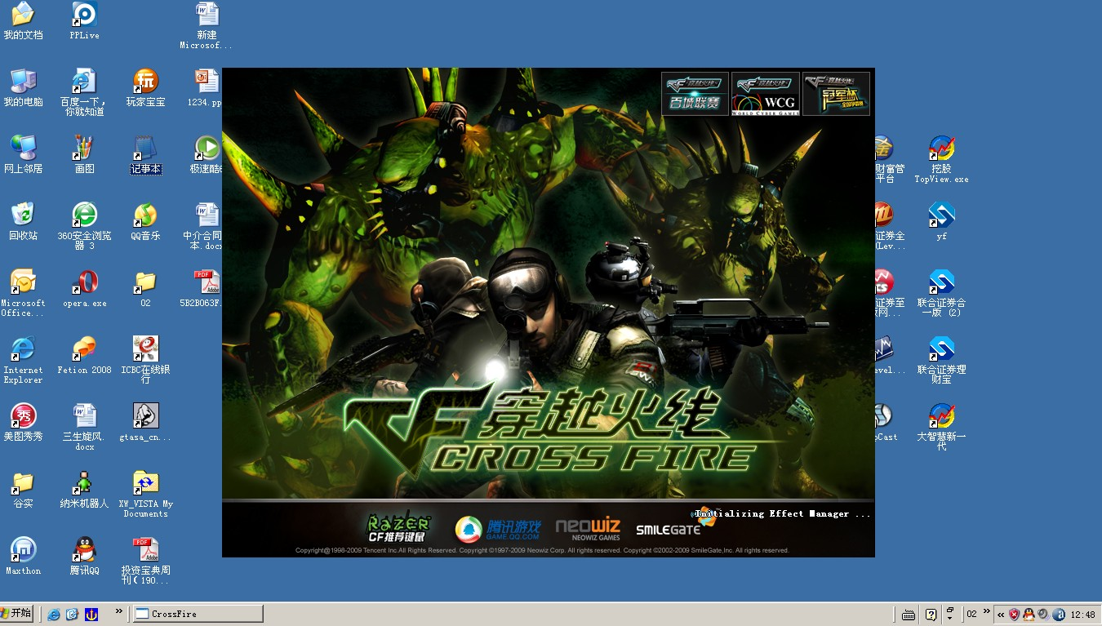Launch the 纳米机器人 desktop shortcut
Screen dimensions: 1102x626
(84, 490)
